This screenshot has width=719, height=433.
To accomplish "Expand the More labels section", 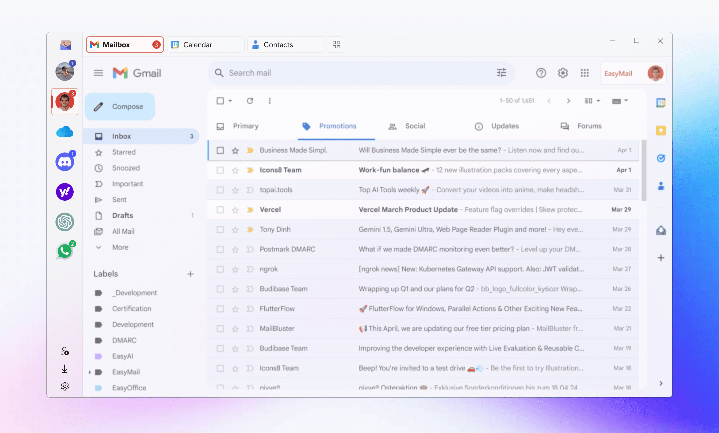I will (120, 247).
